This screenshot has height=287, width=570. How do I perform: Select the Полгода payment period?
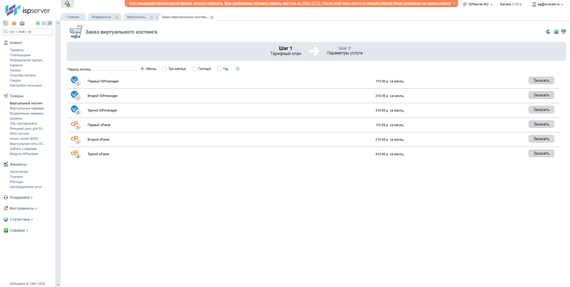pyautogui.click(x=194, y=69)
